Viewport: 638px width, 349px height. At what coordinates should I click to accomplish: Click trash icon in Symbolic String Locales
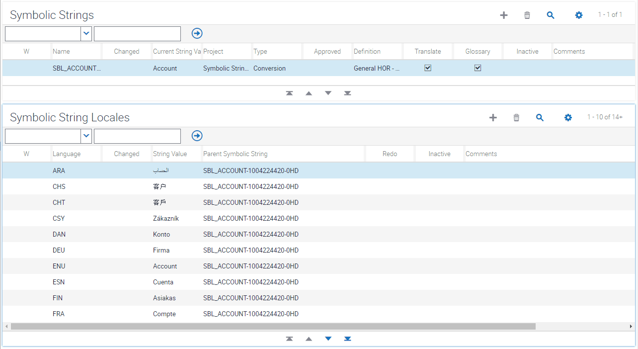click(x=516, y=117)
